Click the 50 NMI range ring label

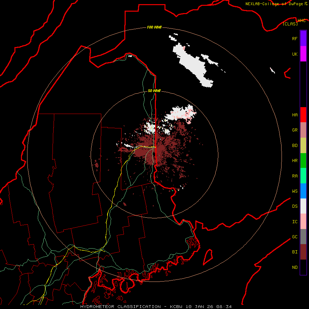point(154,91)
